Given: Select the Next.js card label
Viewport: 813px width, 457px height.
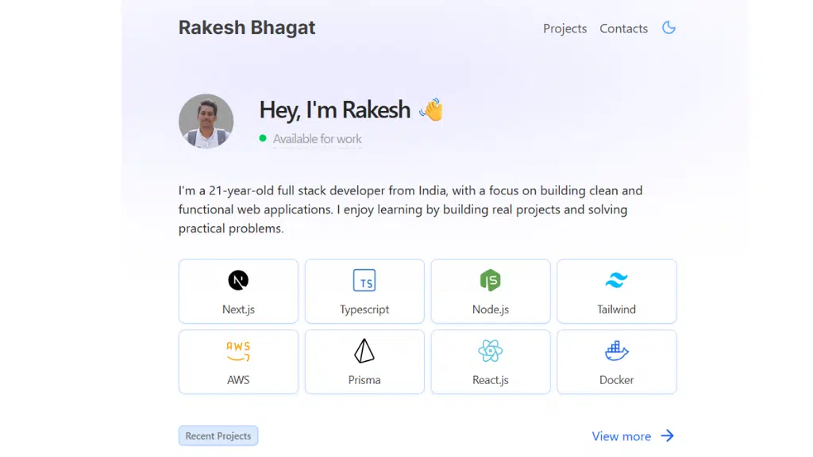Looking at the screenshot, I should (x=238, y=309).
